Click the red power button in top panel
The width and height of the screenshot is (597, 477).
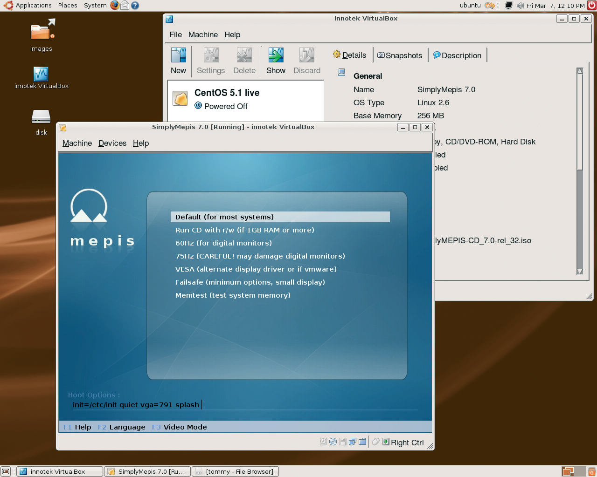click(592, 5)
